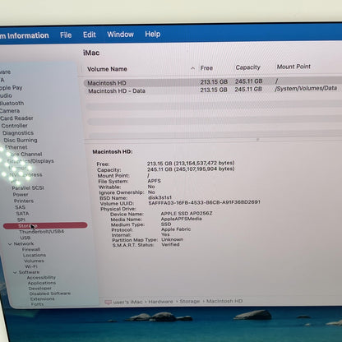
Task: Select Wi-Fi under Network
Action: coord(31,266)
